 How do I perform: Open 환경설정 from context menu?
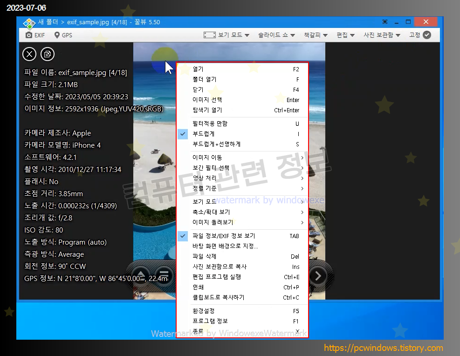(242, 311)
